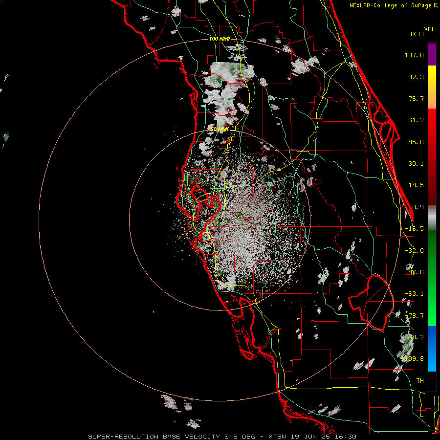Click the 100 NMI range ring label

click(x=220, y=39)
